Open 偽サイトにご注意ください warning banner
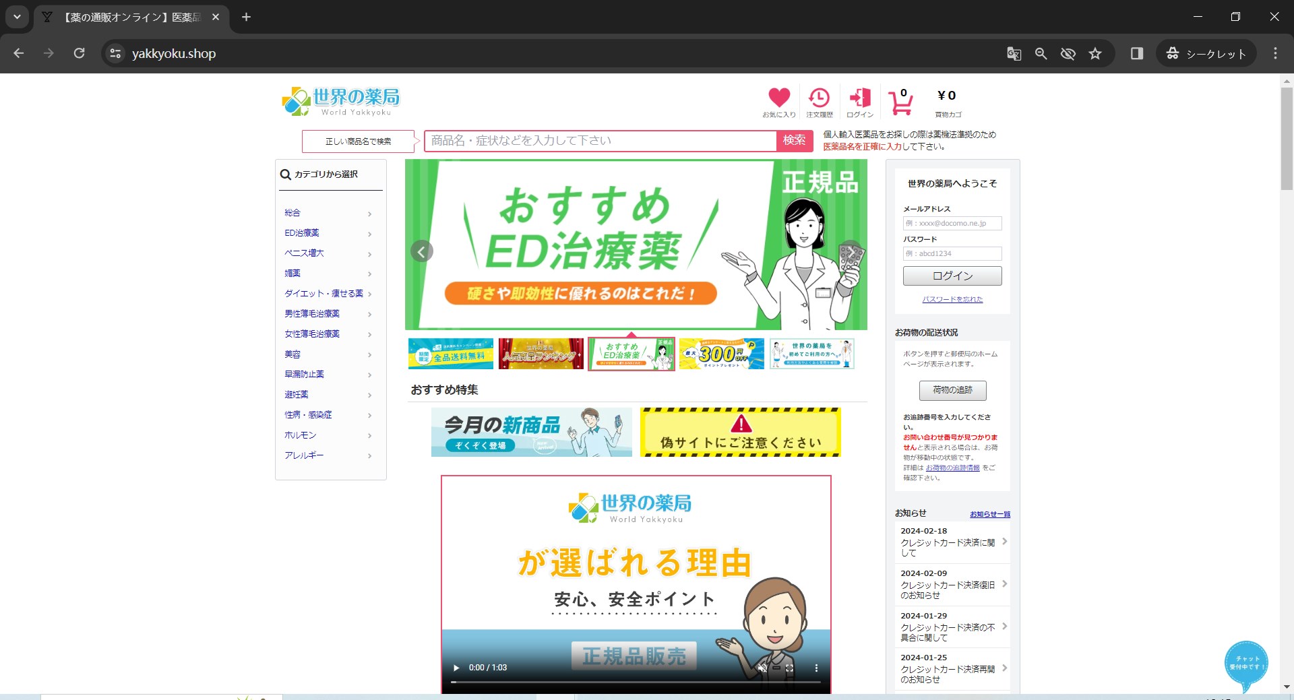1294x700 pixels. 740,432
